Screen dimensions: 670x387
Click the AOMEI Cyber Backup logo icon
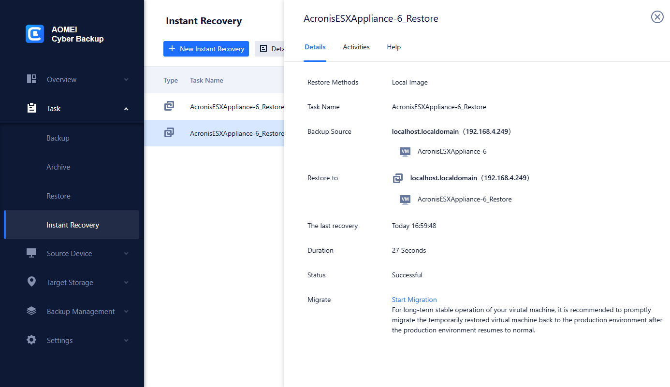click(x=35, y=34)
